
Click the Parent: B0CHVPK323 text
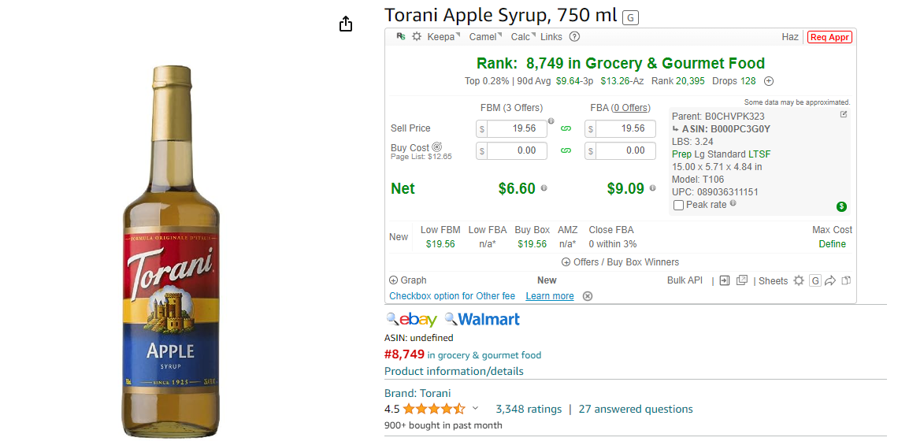tap(718, 117)
